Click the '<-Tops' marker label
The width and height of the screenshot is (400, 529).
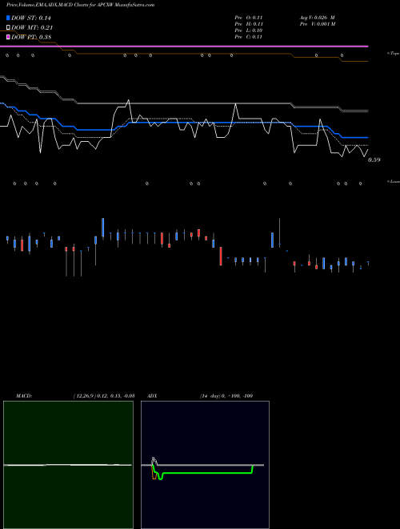[393, 54]
